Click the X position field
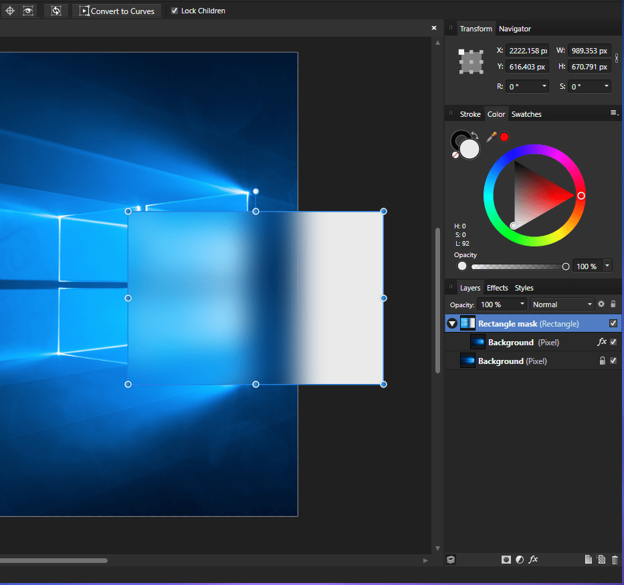This screenshot has width=624, height=585. coord(528,51)
